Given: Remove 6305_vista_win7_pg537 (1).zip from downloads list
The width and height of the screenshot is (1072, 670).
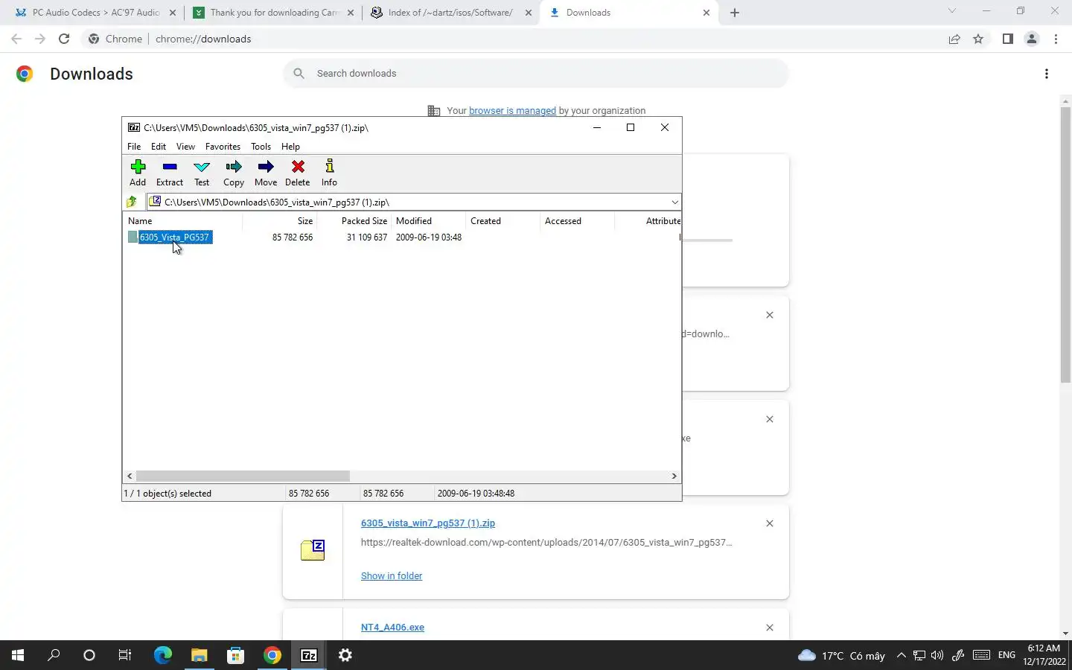Looking at the screenshot, I should (x=770, y=523).
